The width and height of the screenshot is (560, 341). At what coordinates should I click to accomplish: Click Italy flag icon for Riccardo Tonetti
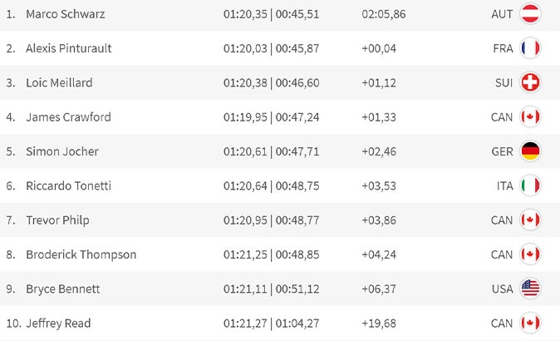[x=529, y=185]
